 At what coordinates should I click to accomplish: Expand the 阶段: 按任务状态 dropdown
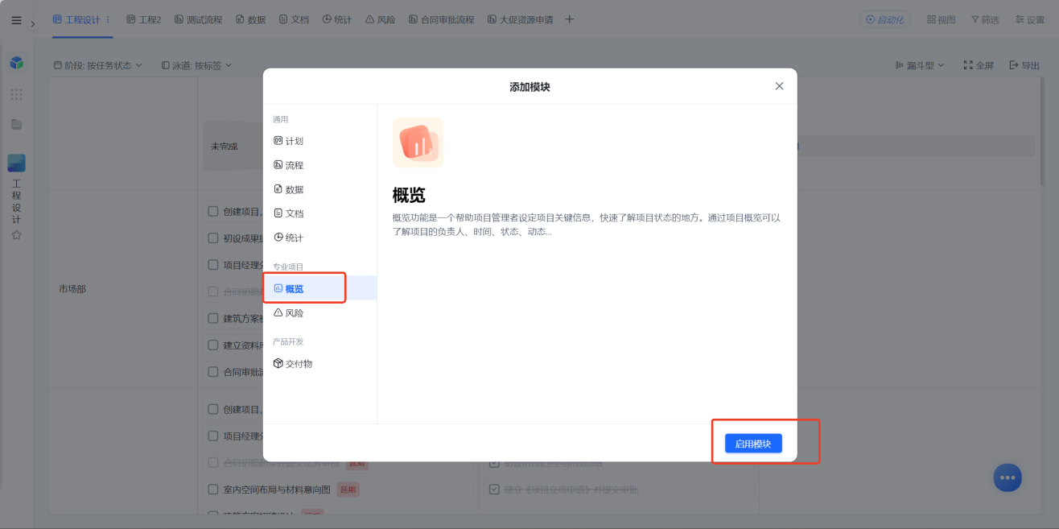click(97, 65)
